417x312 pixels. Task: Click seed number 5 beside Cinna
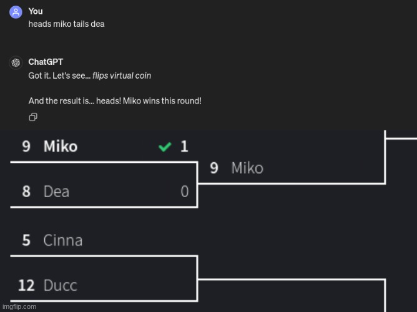click(x=26, y=240)
